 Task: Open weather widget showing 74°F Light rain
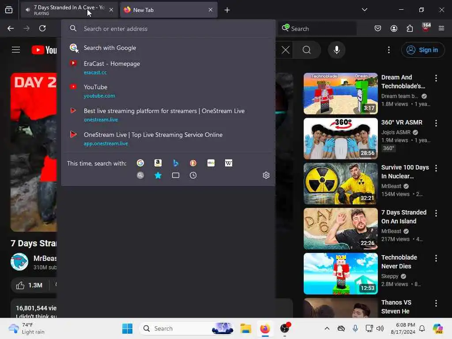(26, 328)
